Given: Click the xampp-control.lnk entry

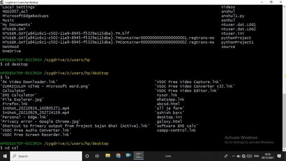Looking at the screenshot, I should pyautogui.click(x=176, y=130).
